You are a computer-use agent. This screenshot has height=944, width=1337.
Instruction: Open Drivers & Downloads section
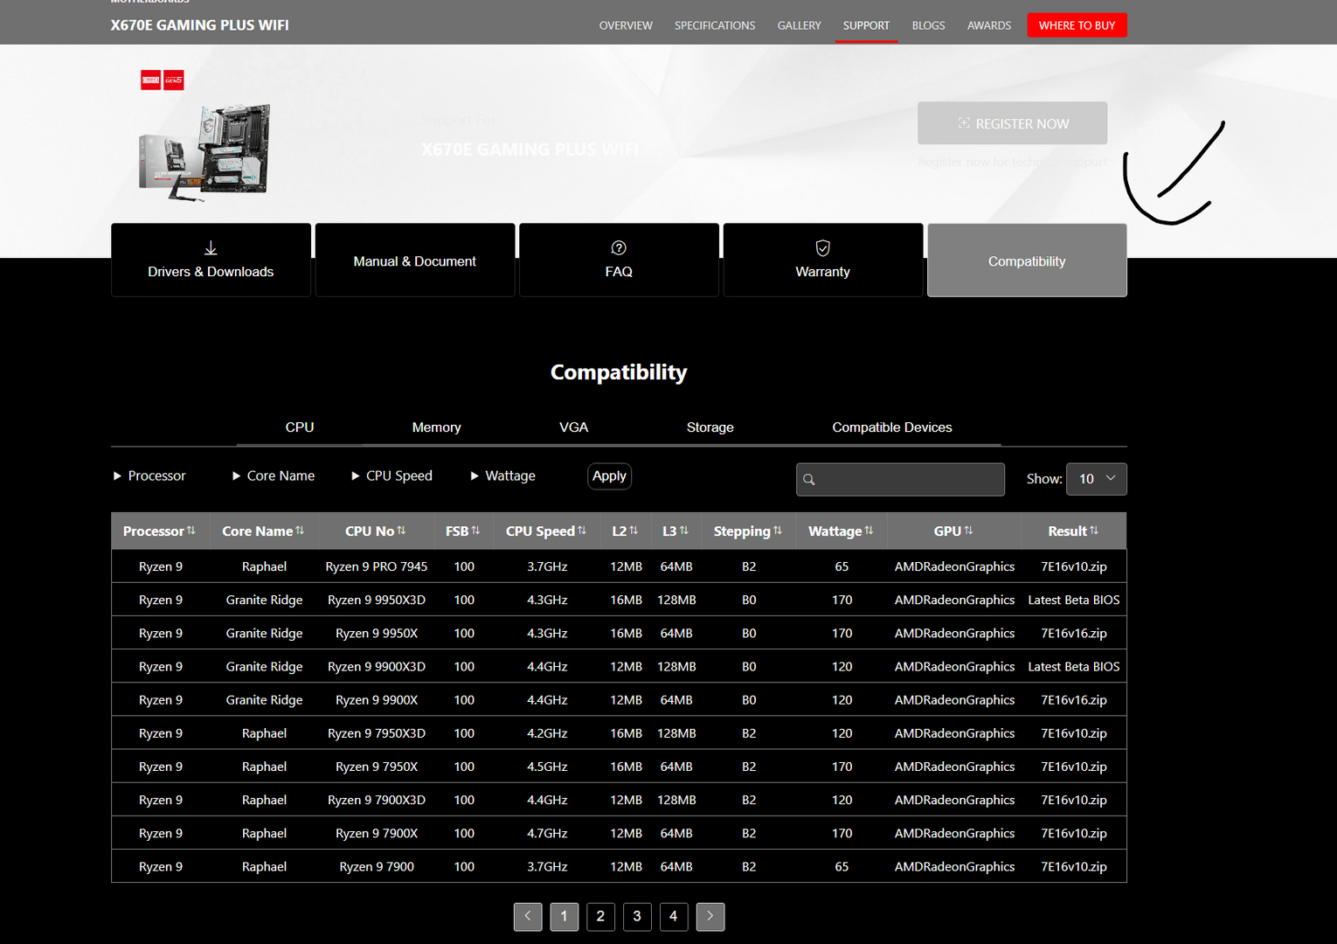(x=211, y=260)
